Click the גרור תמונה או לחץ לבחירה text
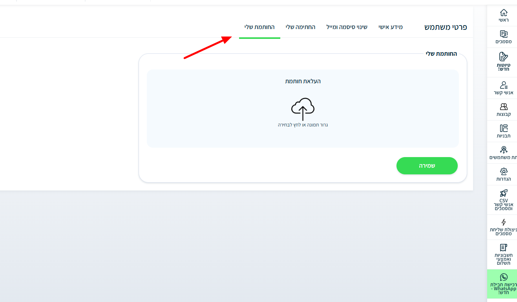517x302 pixels. 303,125
